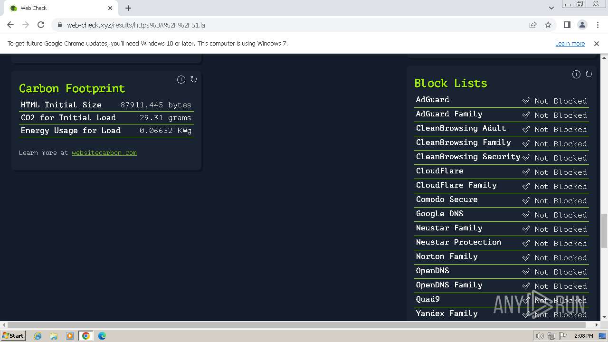Open the Windows Start menu
Viewport: 608px width, 342px height.
click(13, 335)
